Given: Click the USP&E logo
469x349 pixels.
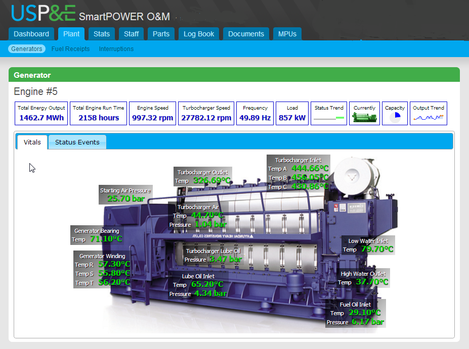Looking at the screenshot, I should [43, 14].
